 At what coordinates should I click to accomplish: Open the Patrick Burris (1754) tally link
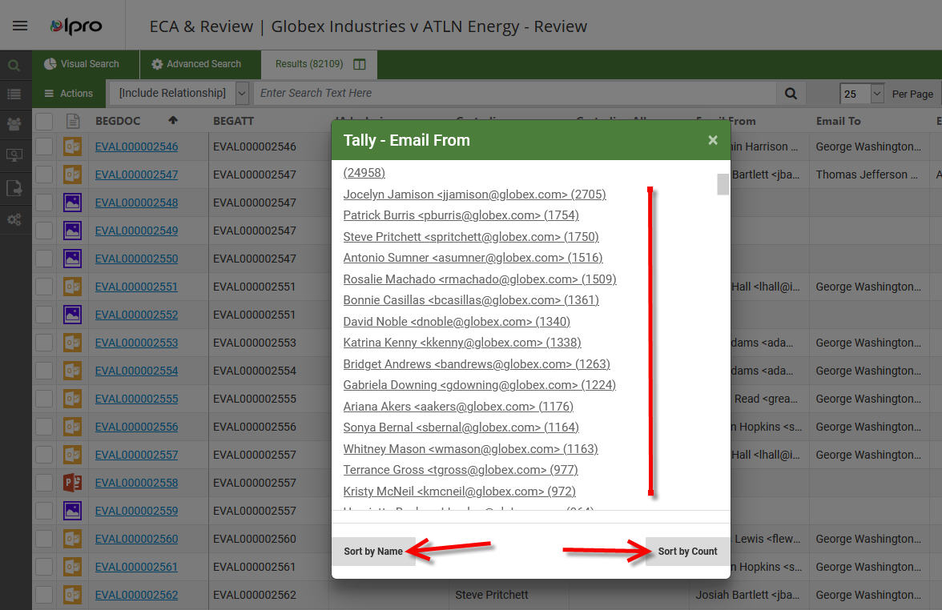461,215
